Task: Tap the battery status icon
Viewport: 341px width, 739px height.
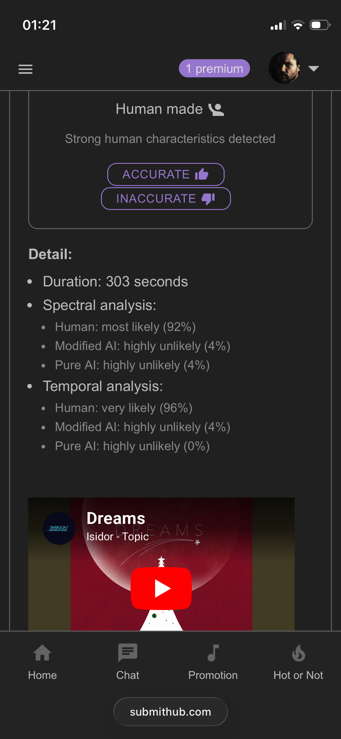Action: click(320, 25)
